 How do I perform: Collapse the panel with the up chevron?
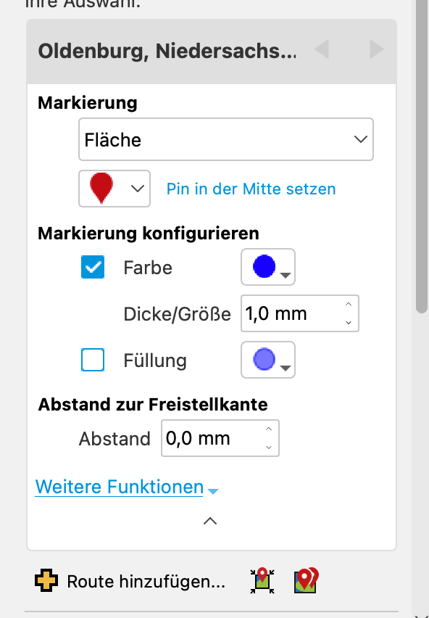coord(210,521)
